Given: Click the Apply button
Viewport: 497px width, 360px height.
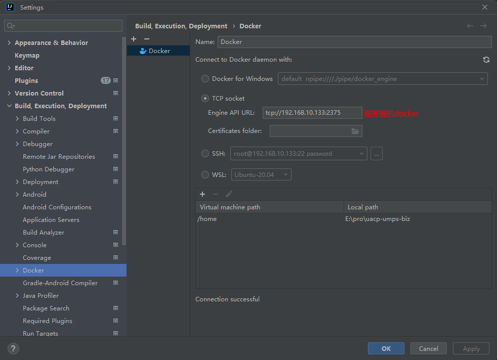Looking at the screenshot, I should (471, 348).
